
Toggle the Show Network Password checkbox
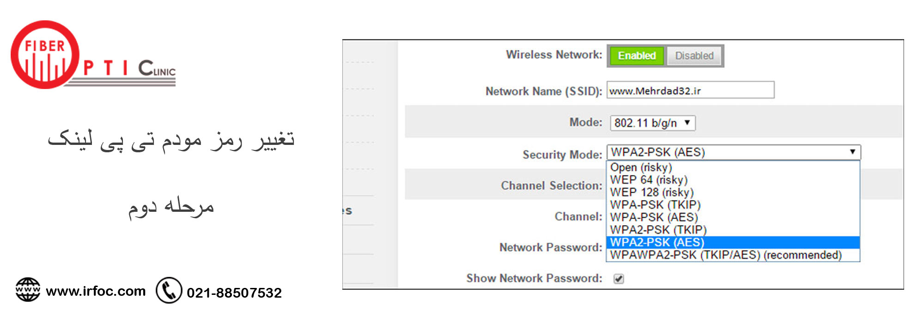click(619, 279)
